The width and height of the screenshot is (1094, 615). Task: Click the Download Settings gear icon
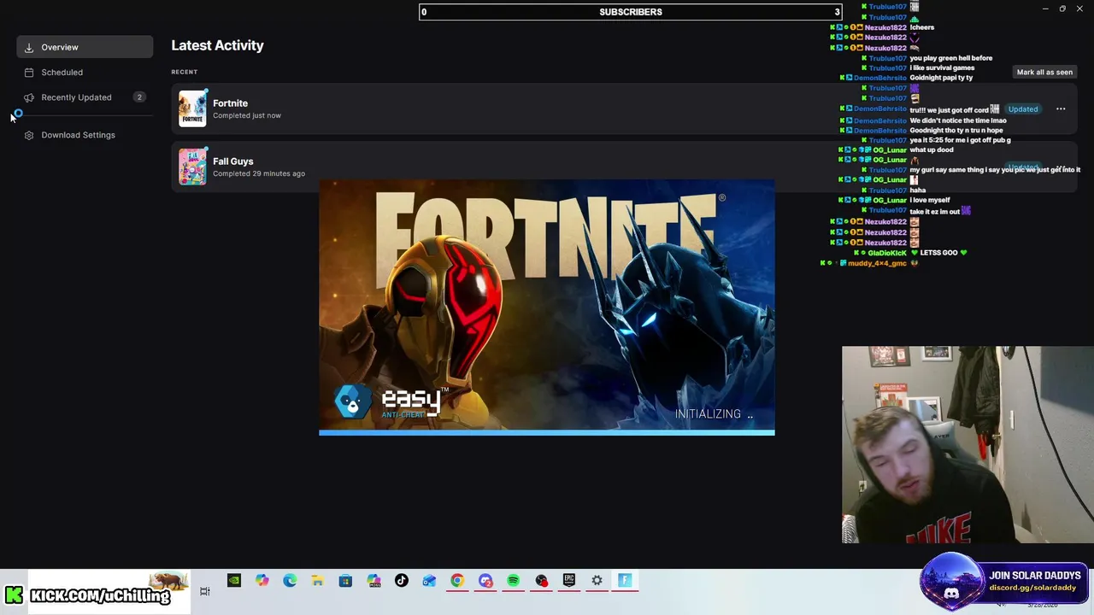click(x=29, y=135)
